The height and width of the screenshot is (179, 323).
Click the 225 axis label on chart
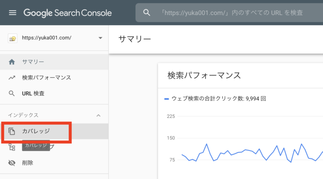pyautogui.click(x=171, y=116)
